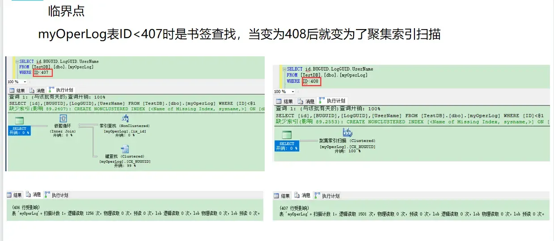This screenshot has width=554, height=241.
Task: Open the 结果 tab above the ID<407 plan
Action: tap(17, 90)
